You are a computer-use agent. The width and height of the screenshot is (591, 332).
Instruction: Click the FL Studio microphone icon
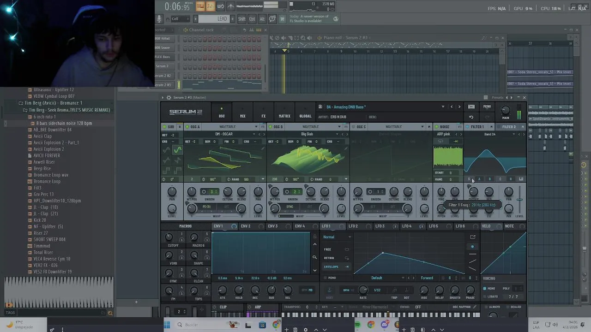coord(159,19)
